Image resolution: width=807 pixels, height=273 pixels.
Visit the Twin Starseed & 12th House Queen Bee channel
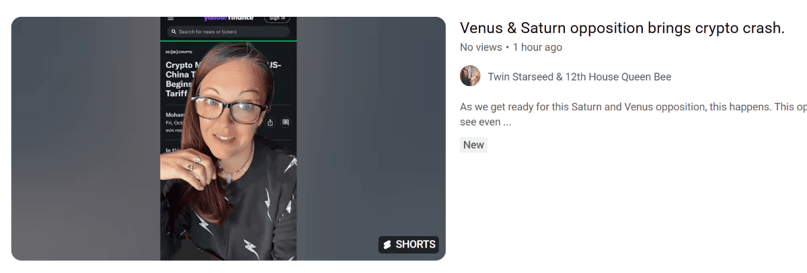[x=579, y=77]
